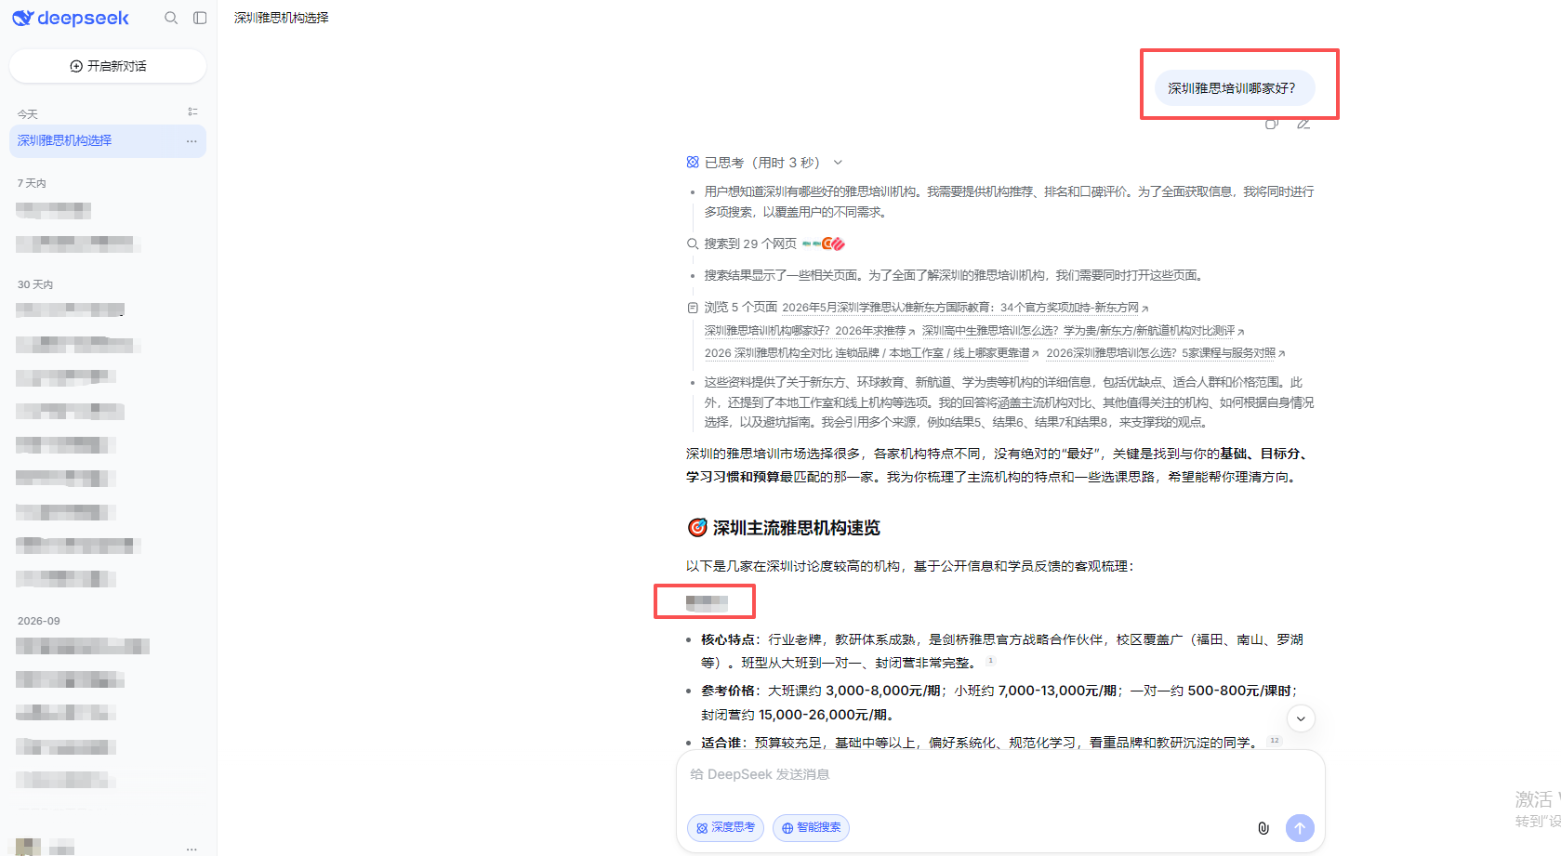Open link 深圳雅思培训机构哪家好？2026年求推荐

click(810, 331)
